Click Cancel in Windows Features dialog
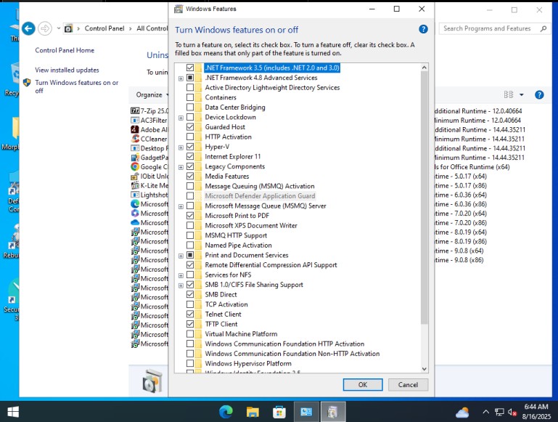This screenshot has width=558, height=422. [408, 385]
